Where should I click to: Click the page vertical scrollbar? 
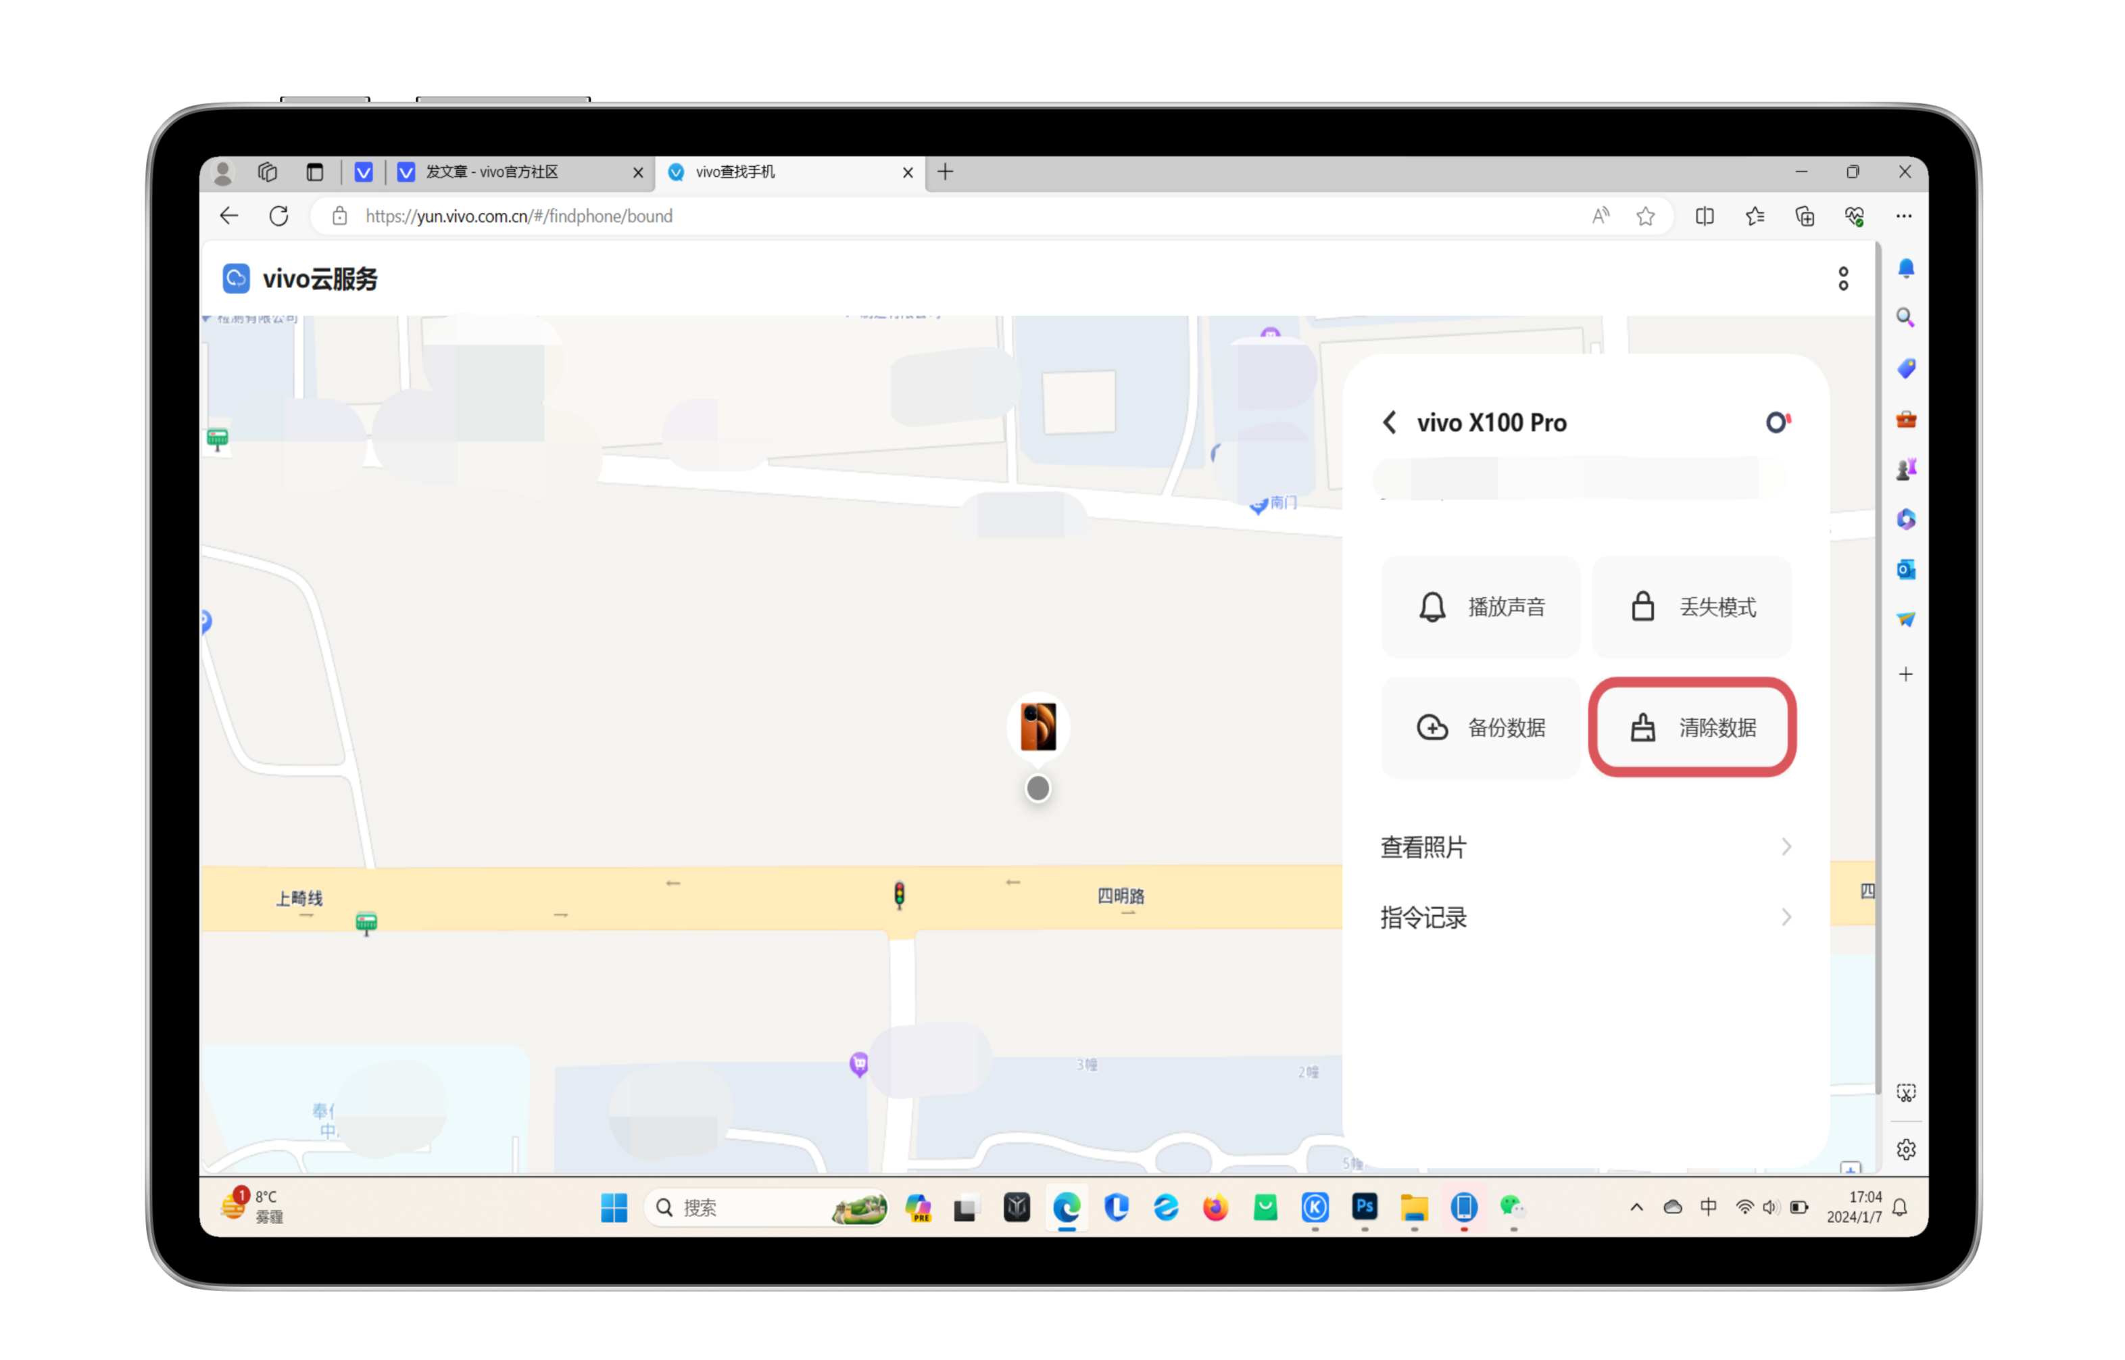click(x=1877, y=669)
